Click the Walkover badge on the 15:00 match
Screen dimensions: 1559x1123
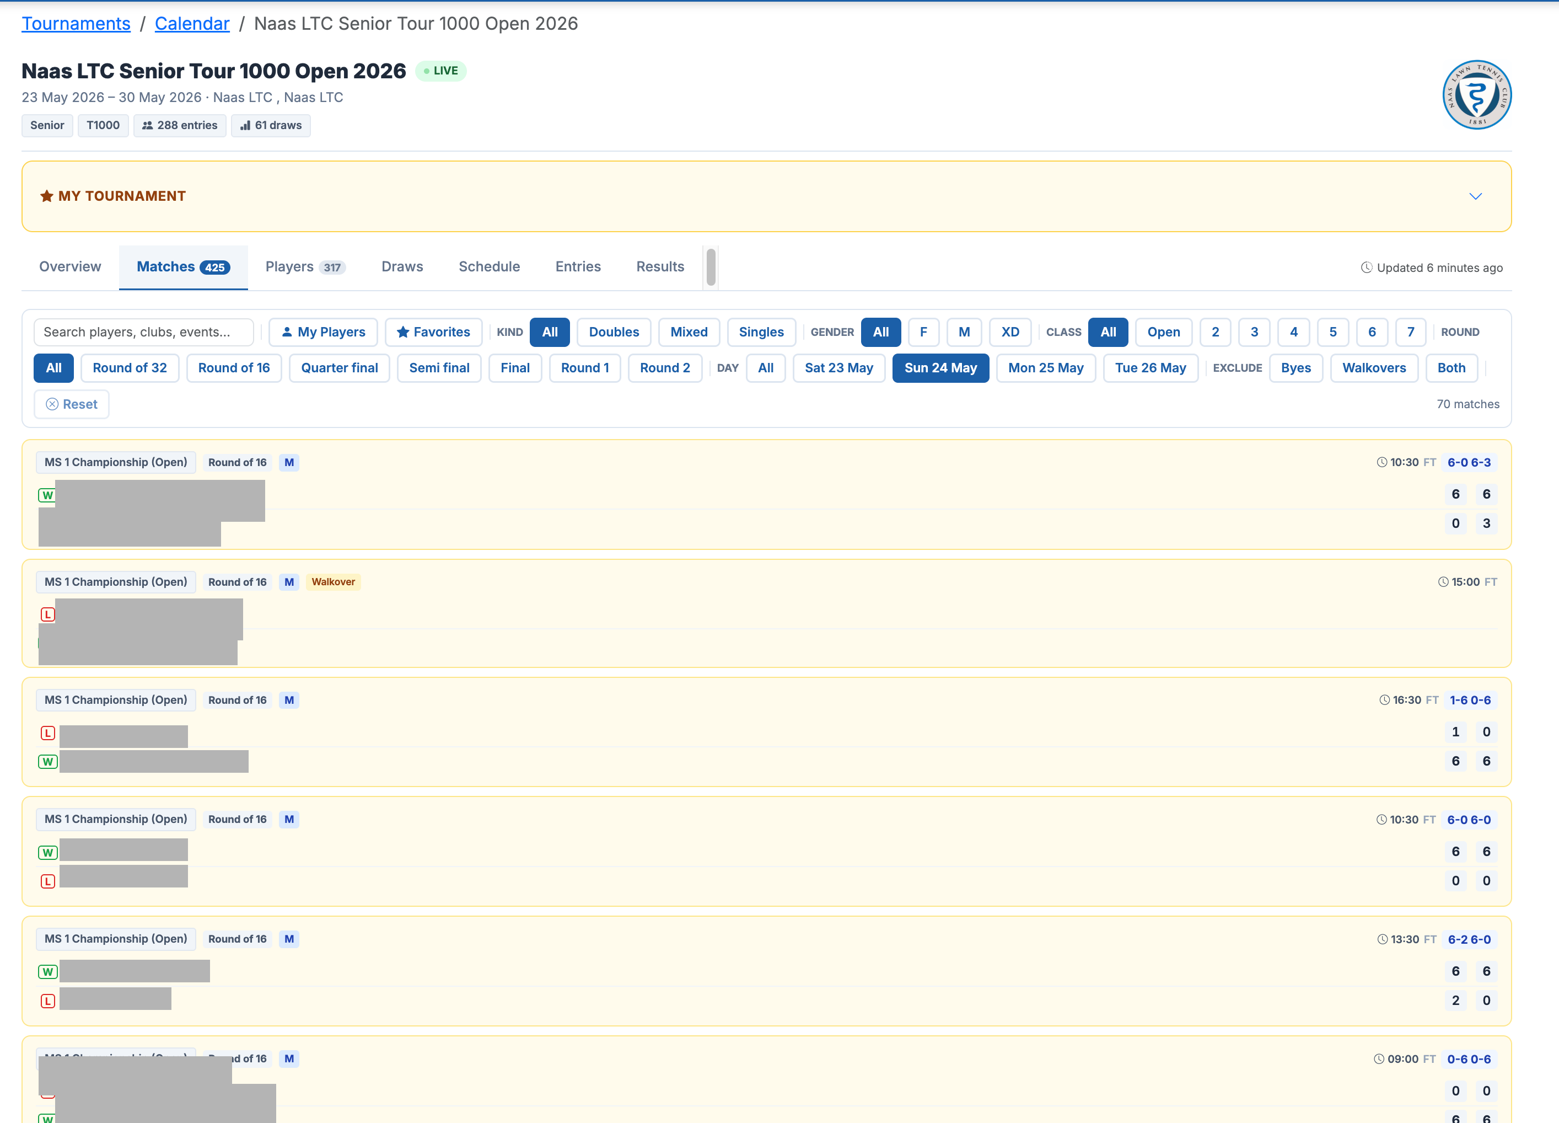[x=334, y=582]
